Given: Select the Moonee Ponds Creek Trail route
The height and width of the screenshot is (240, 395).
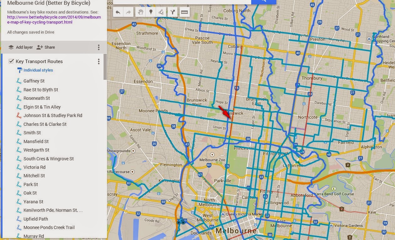Looking at the screenshot, I should tap(49, 227).
